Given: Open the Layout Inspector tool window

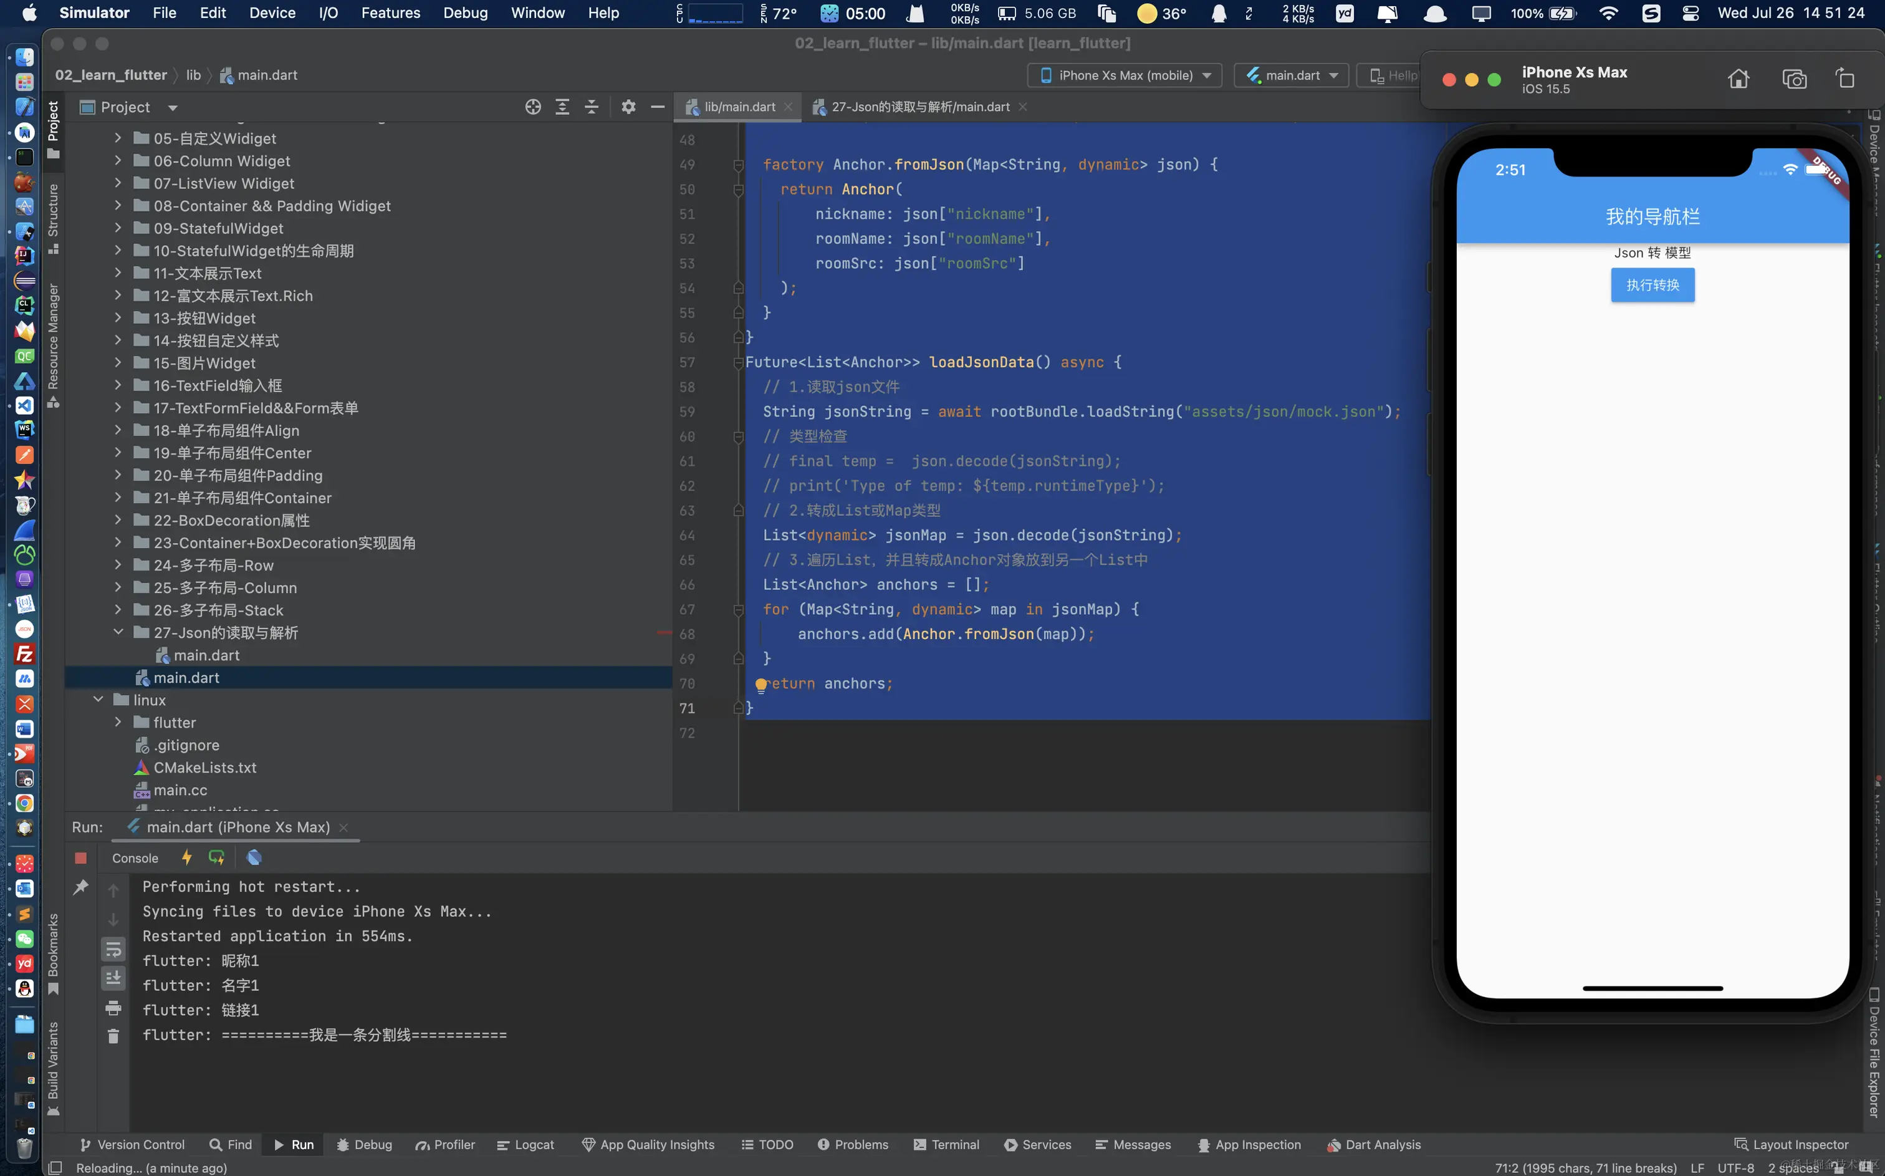Looking at the screenshot, I should pyautogui.click(x=1791, y=1145).
